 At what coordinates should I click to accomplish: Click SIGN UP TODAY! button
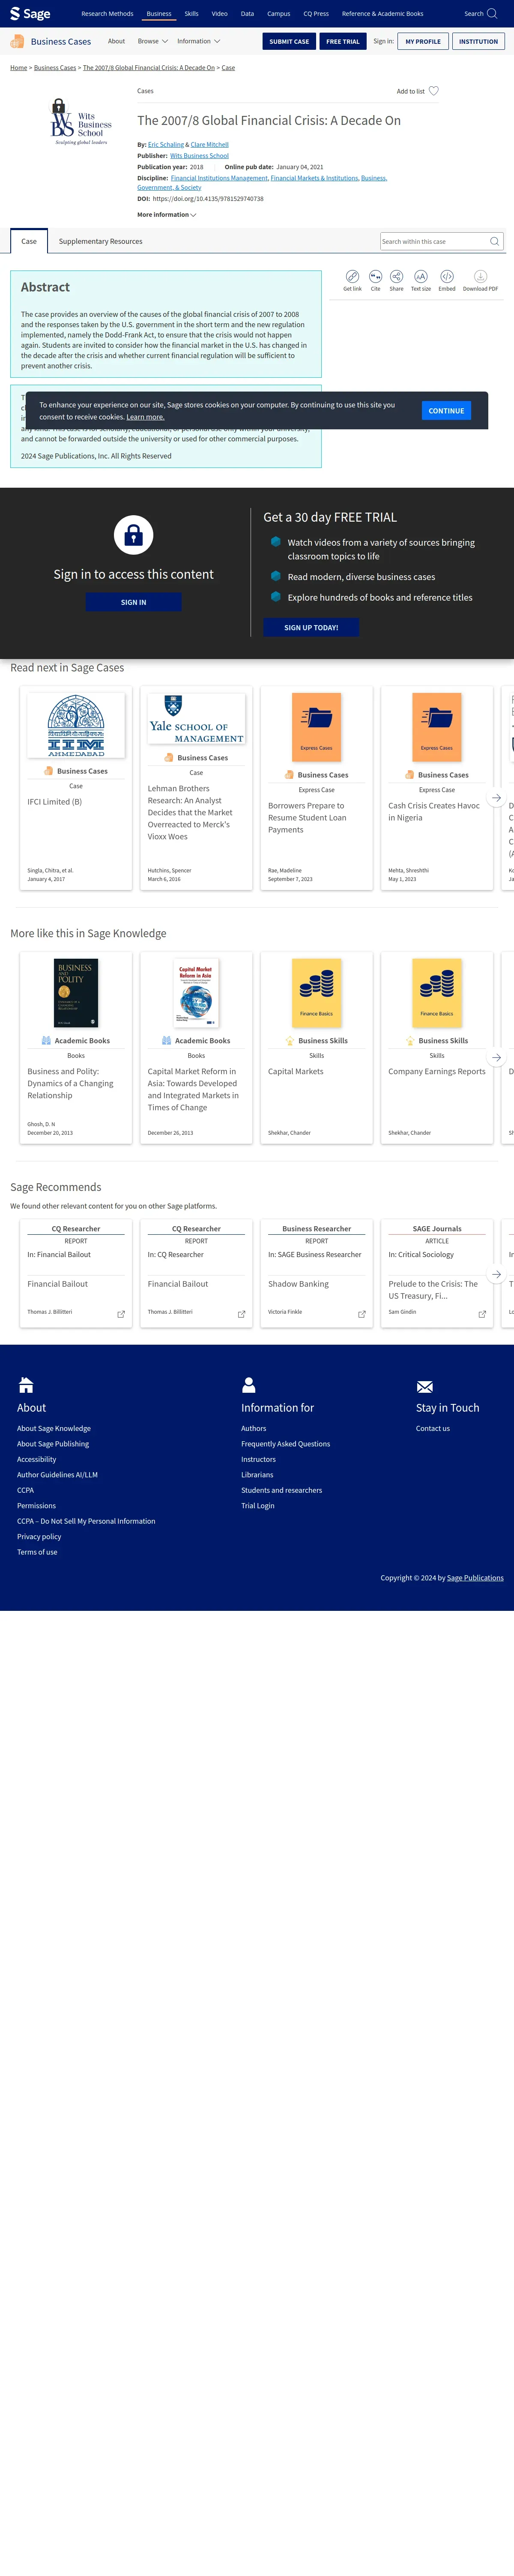point(311,628)
